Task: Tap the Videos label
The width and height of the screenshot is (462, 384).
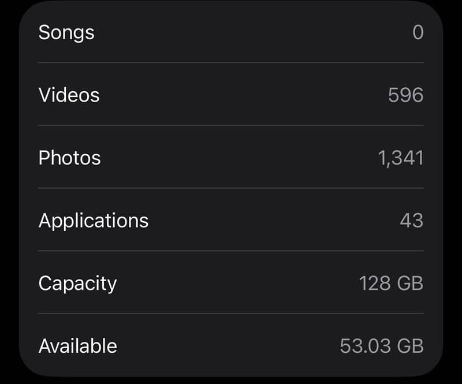Action: pos(69,95)
